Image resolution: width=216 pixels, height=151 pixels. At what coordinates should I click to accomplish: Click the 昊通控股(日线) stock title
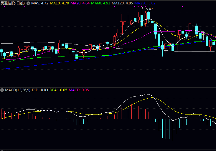pyautogui.click(x=13, y=3)
